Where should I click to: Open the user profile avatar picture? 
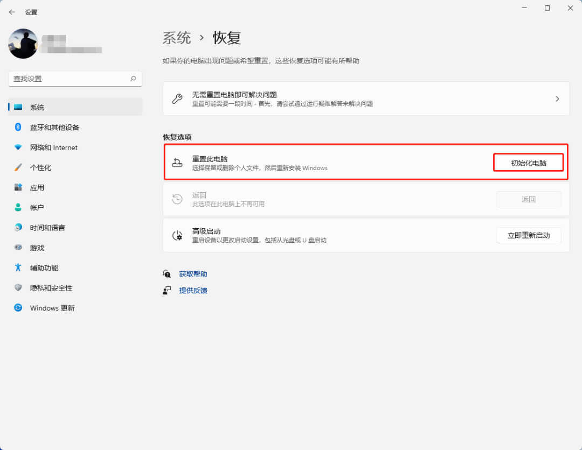coord(23,44)
